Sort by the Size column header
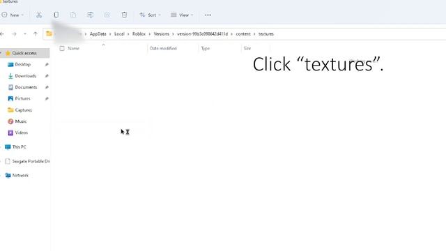This screenshot has height=251, width=446. [247, 48]
